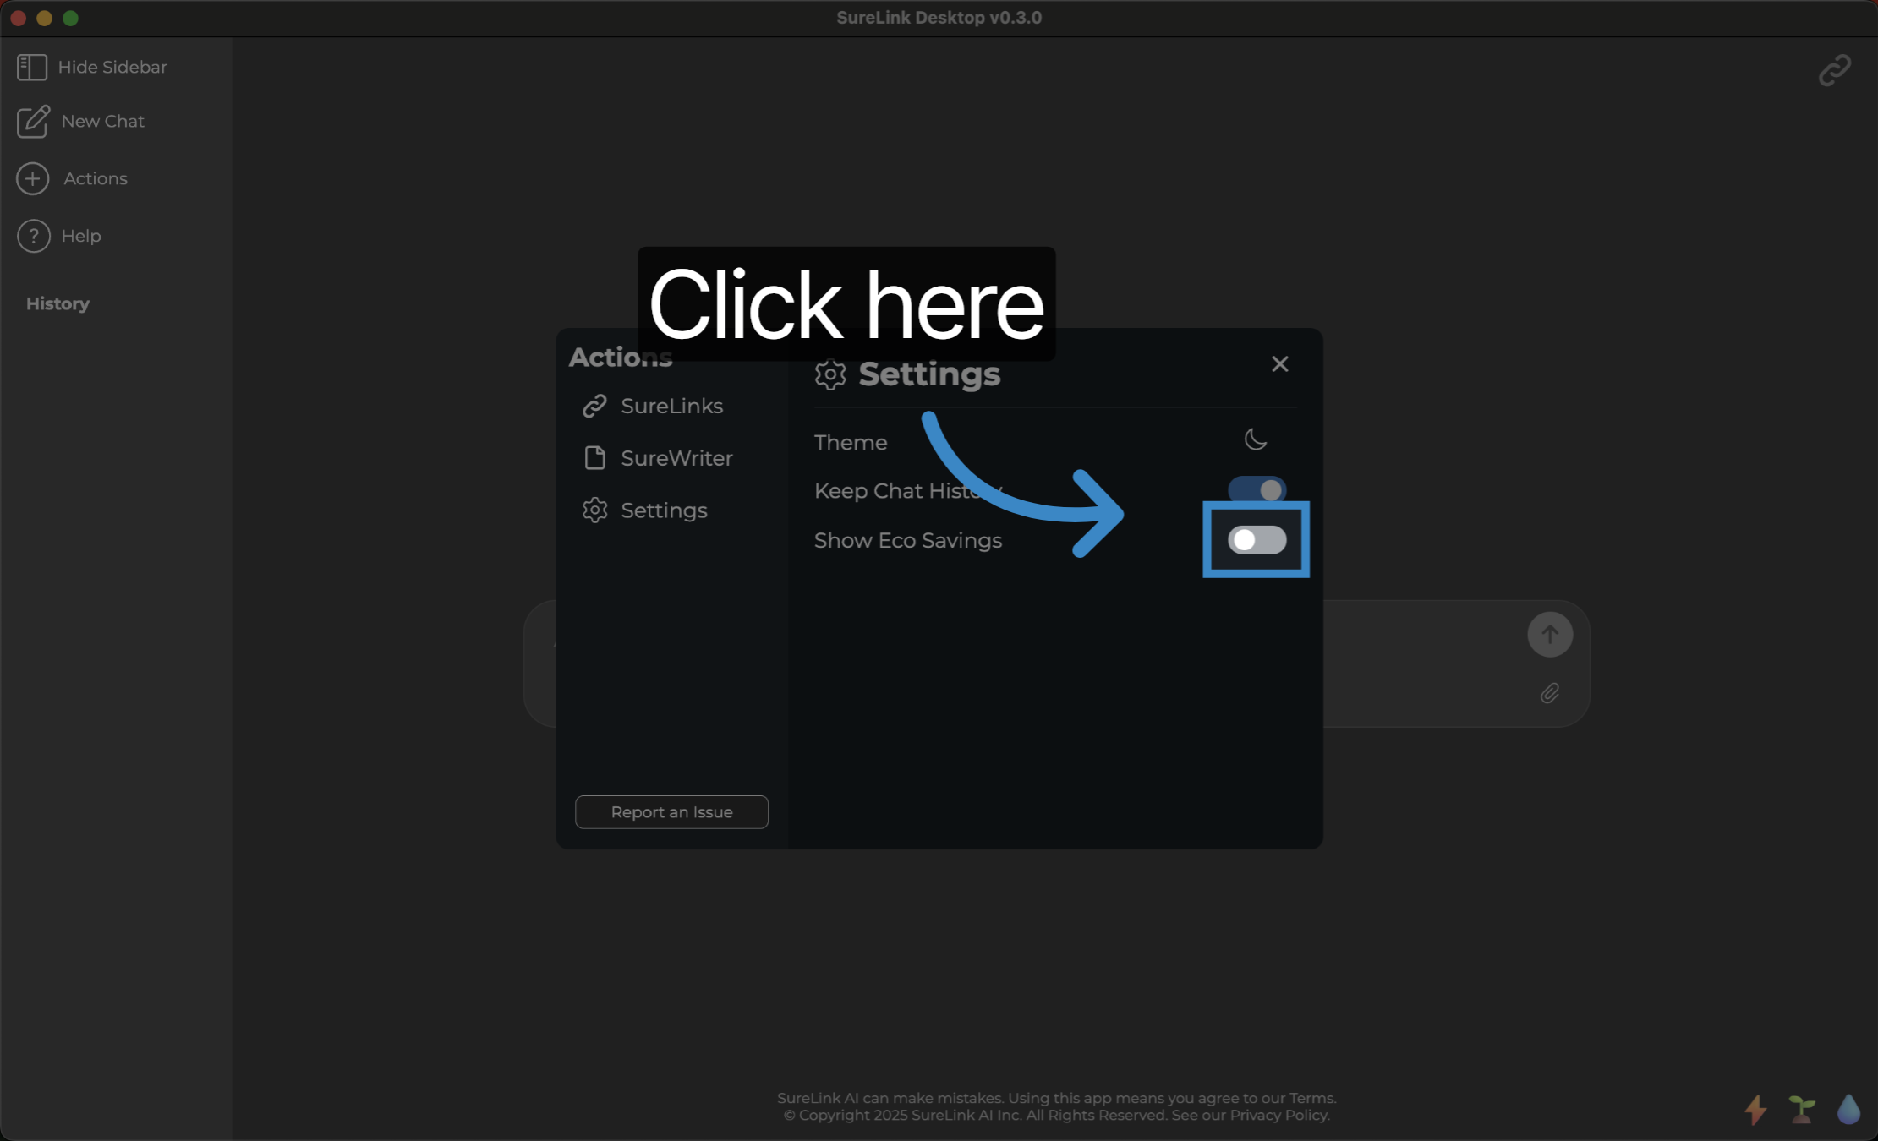Toggle the Theme moon icon
Screen dimensions: 1878x1141
(x=1256, y=439)
